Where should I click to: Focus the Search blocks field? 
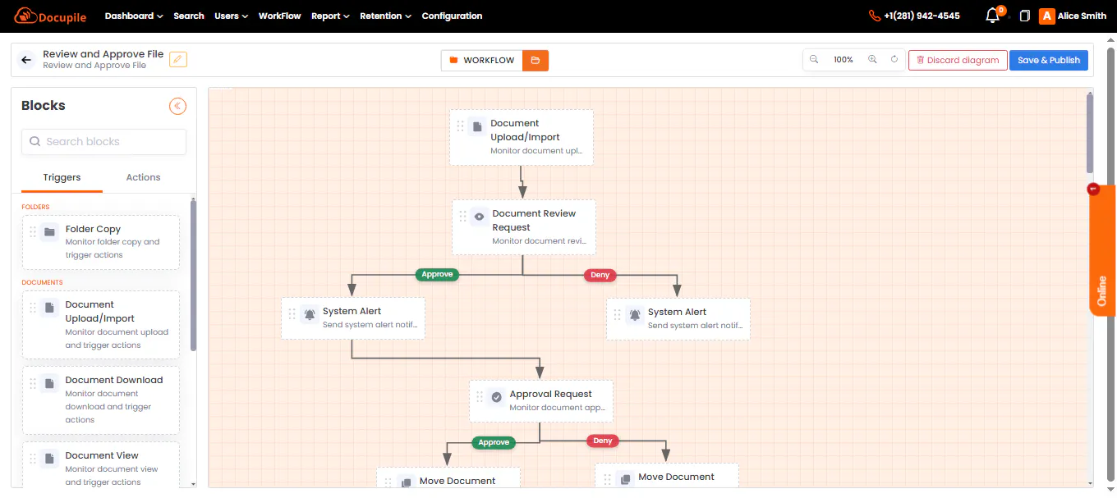[103, 141]
